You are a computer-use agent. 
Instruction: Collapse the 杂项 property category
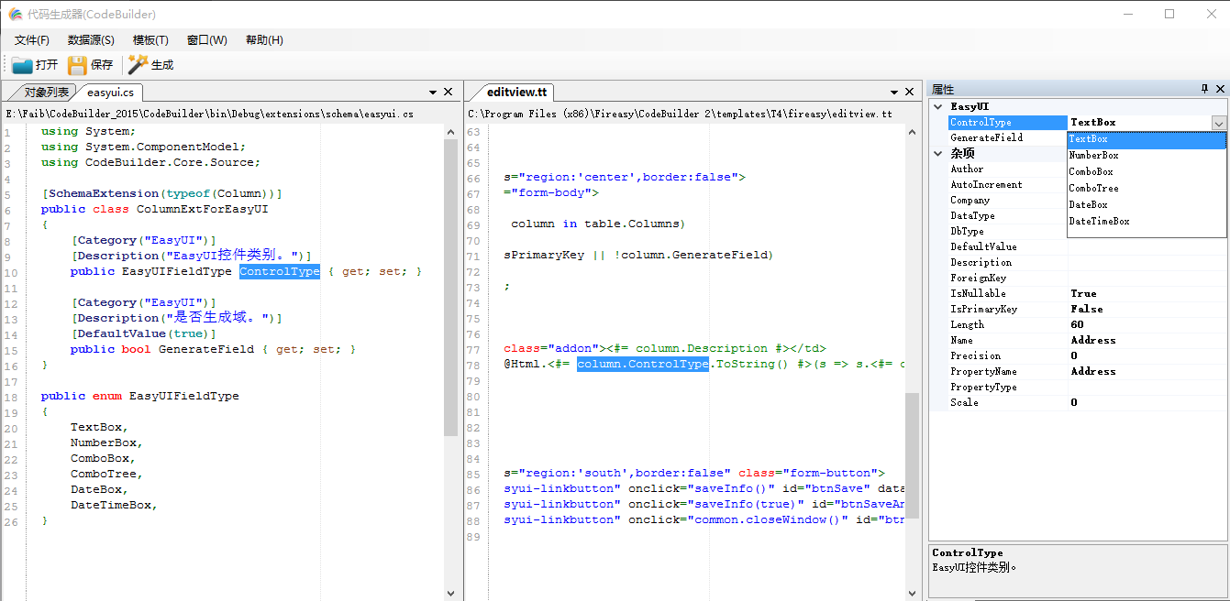[937, 153]
